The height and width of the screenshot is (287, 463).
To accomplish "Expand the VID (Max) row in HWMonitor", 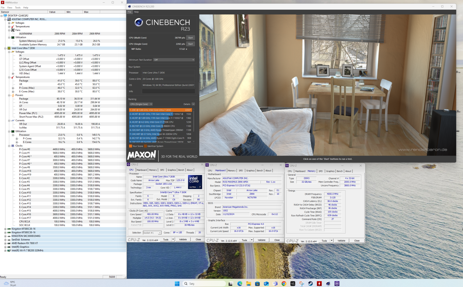I will tap(13, 73).
